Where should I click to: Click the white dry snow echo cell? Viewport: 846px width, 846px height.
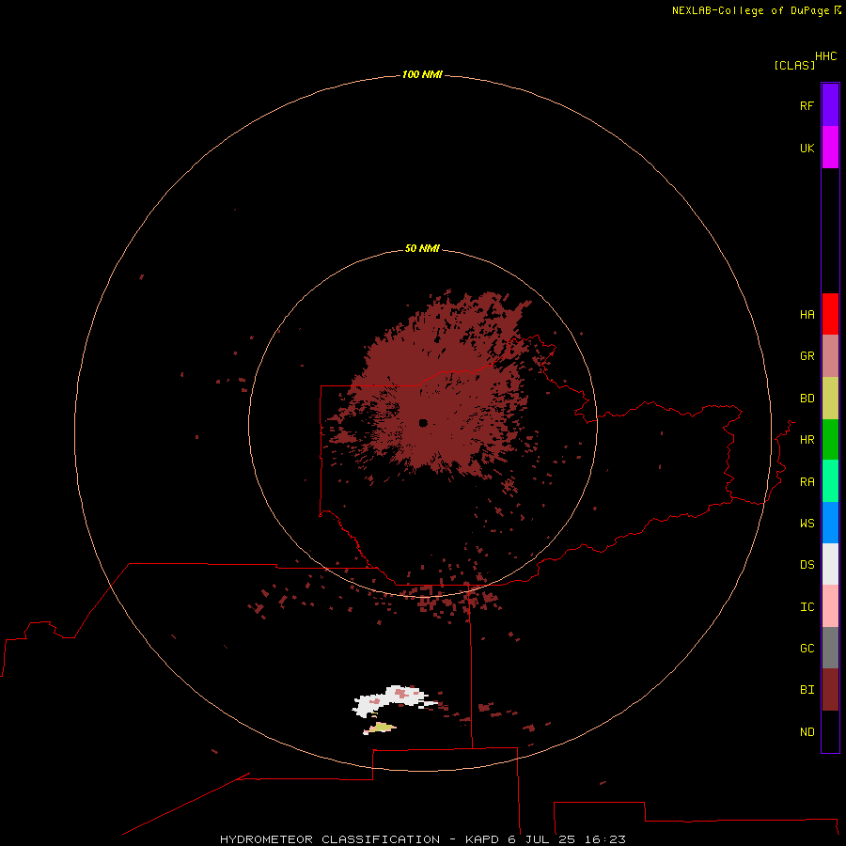(x=392, y=700)
